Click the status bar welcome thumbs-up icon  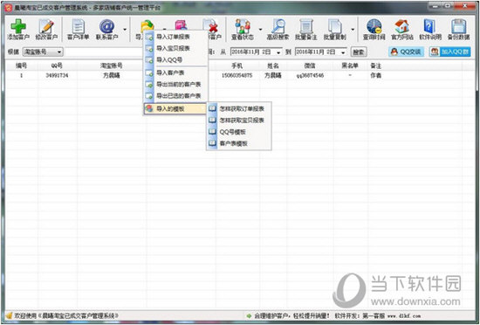pos(10,315)
